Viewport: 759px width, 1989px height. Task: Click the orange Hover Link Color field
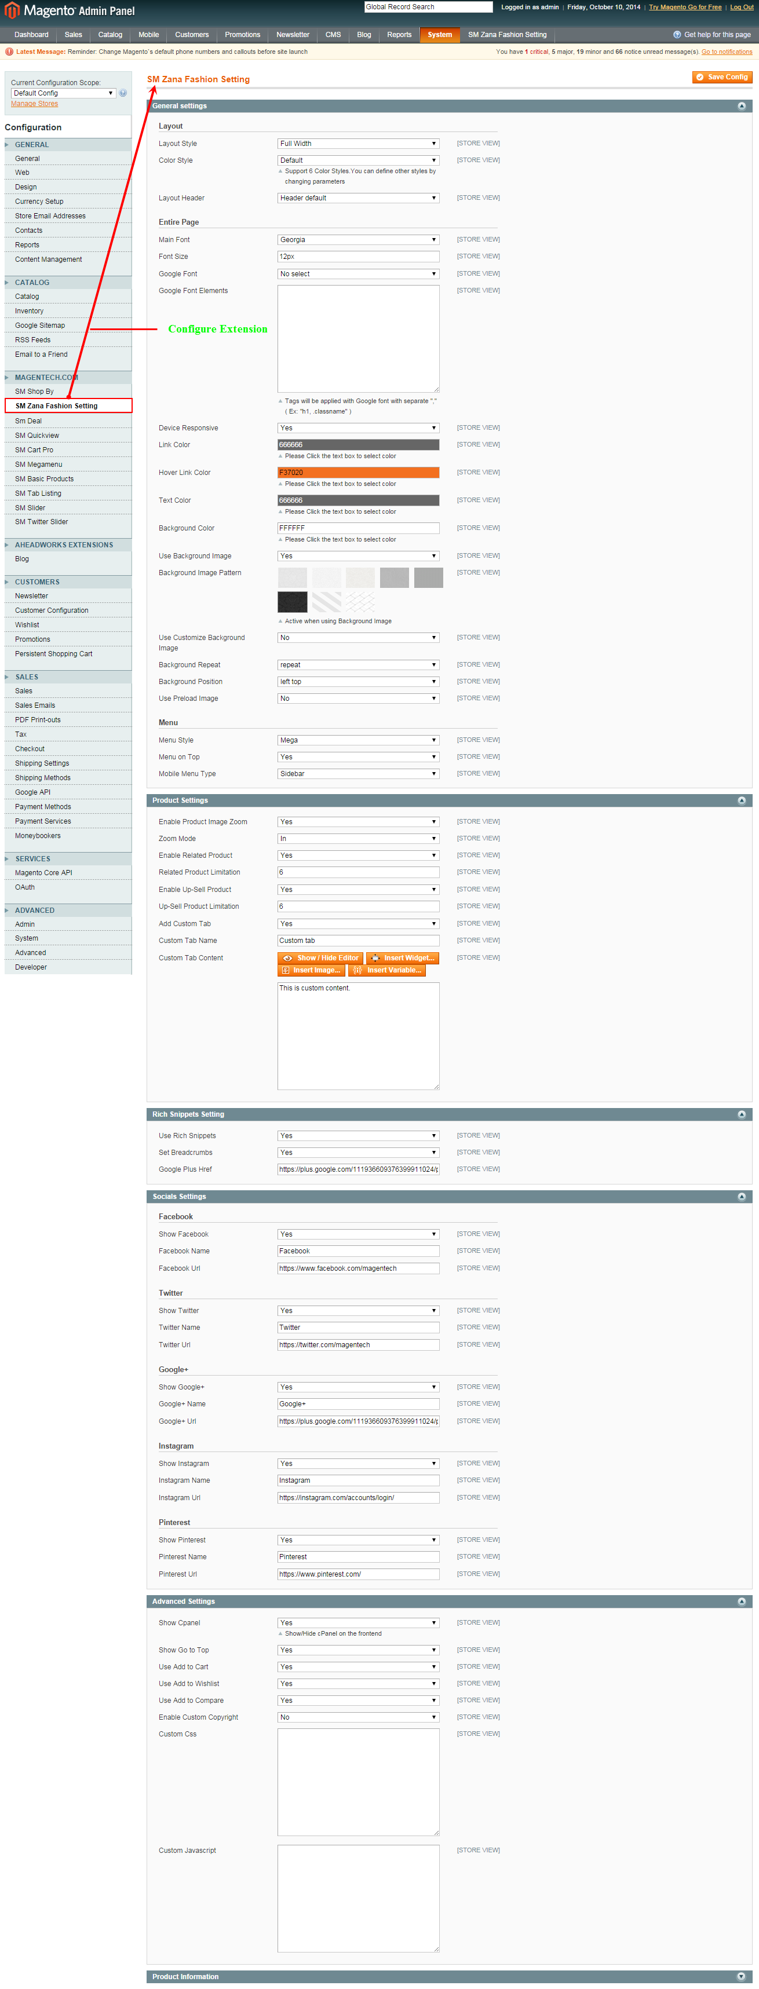[x=358, y=473]
